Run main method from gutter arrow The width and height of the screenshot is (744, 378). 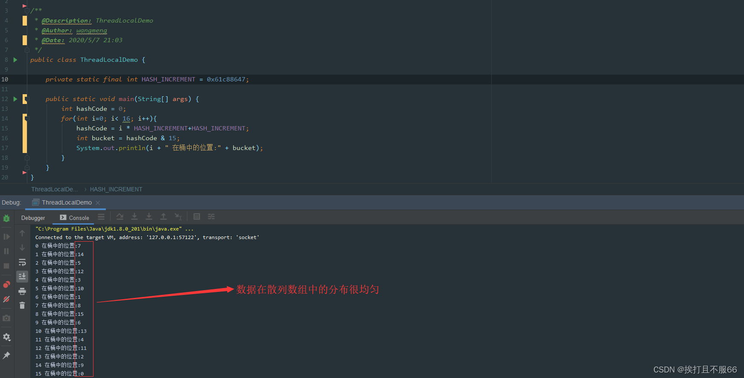[x=15, y=99]
